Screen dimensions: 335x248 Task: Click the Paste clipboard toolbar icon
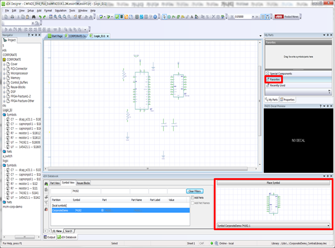[x=28, y=17]
